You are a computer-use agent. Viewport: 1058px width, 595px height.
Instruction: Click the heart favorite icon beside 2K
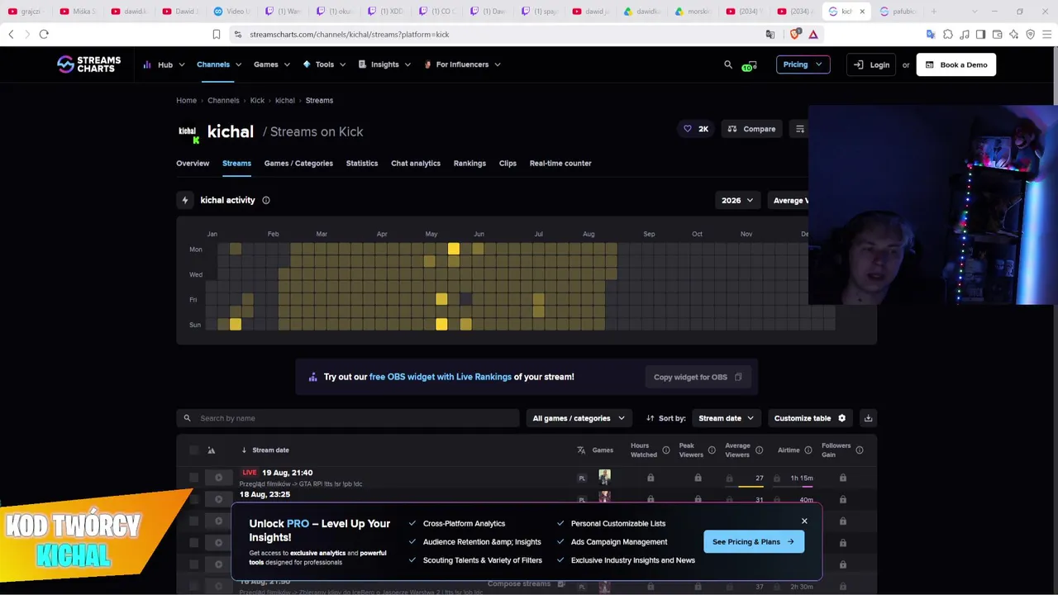tap(688, 129)
